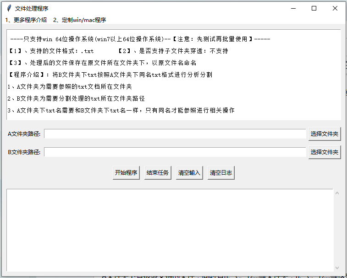
Task: Open the 更多程序介绍 menu item
Action: coord(26,20)
